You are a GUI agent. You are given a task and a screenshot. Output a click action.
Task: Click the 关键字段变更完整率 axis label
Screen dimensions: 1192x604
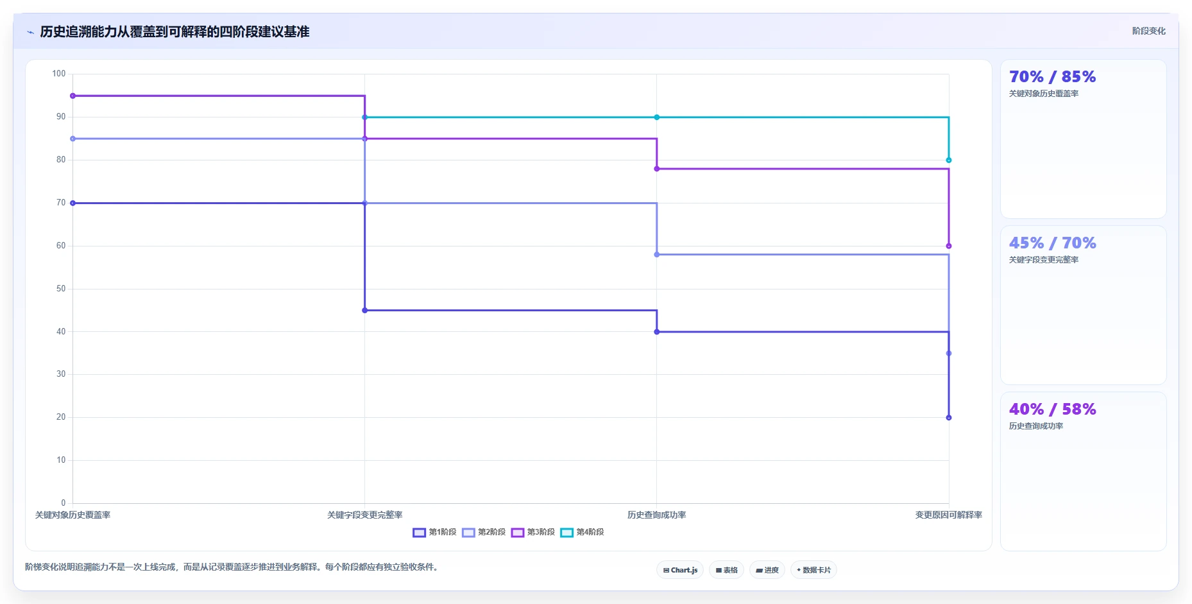click(x=365, y=515)
